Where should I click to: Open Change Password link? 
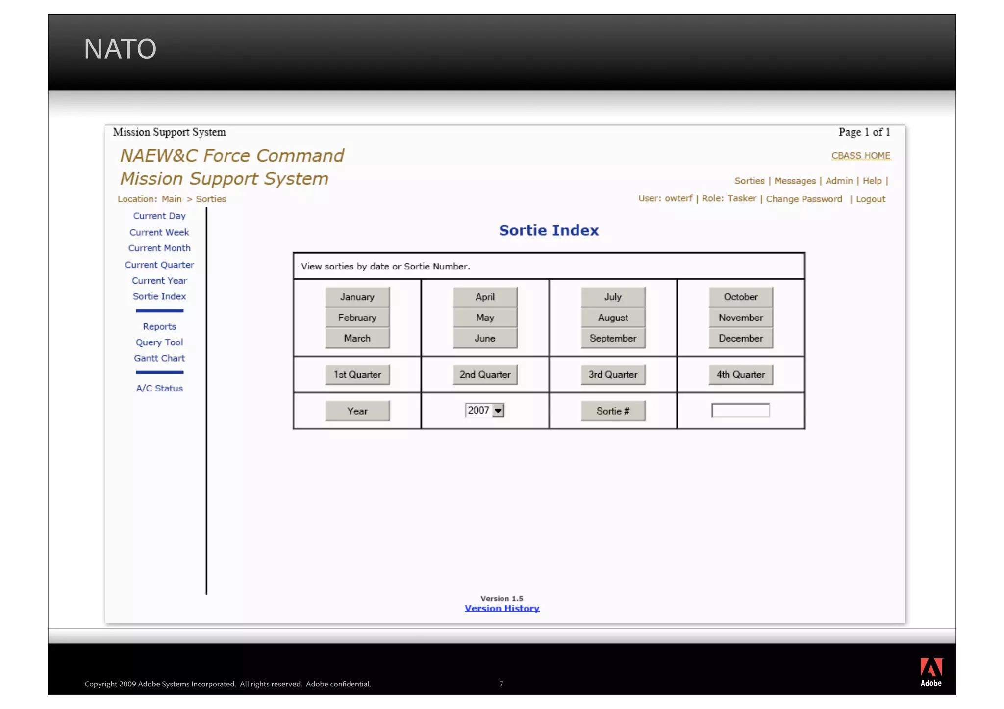pyautogui.click(x=803, y=199)
